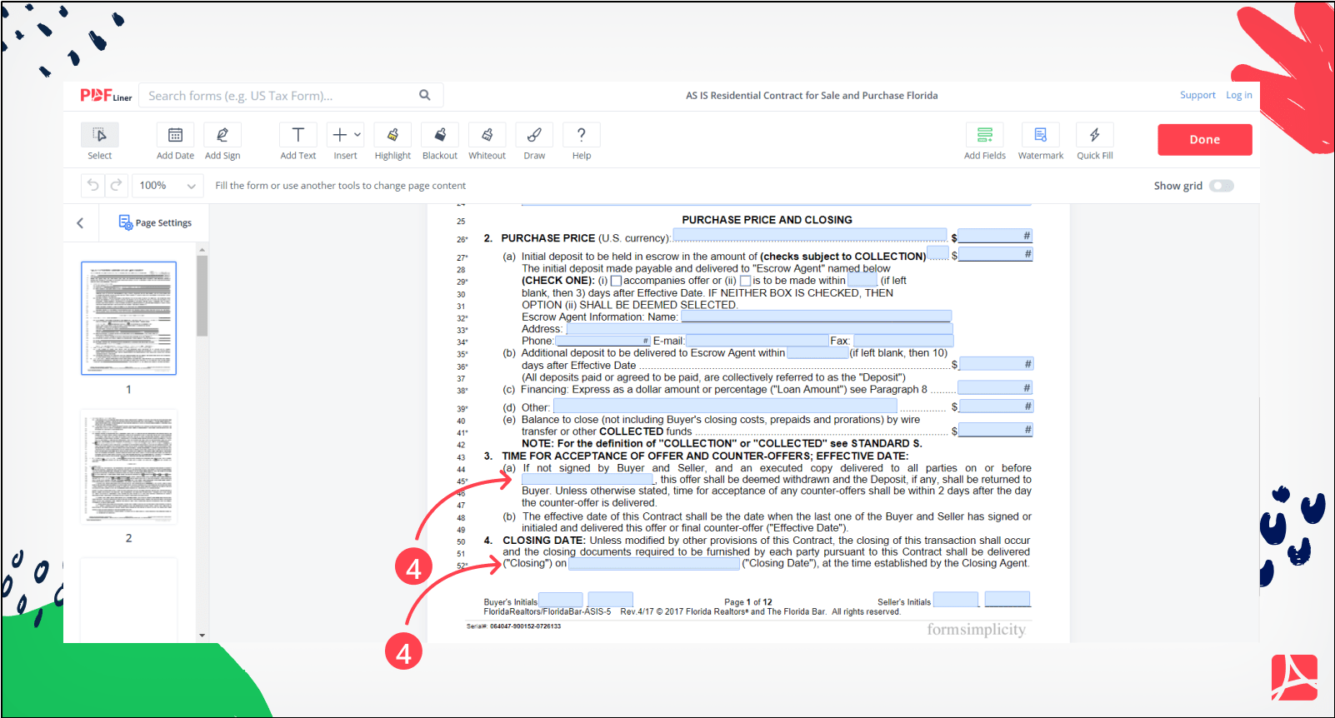The image size is (1335, 718).
Task: Click the initial deposit amount field
Action: point(995,254)
